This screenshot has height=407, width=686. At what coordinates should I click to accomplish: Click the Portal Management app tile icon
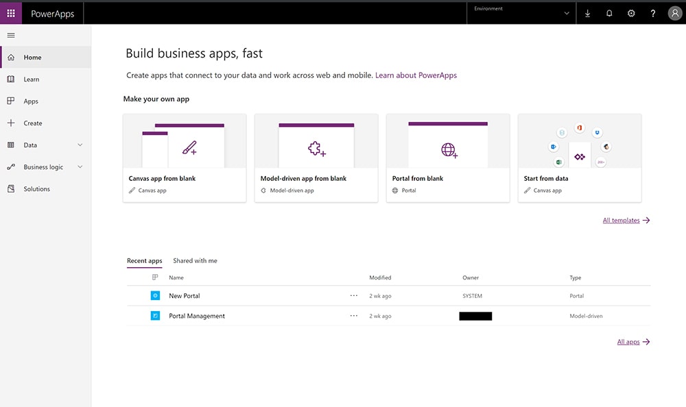pyautogui.click(x=155, y=316)
